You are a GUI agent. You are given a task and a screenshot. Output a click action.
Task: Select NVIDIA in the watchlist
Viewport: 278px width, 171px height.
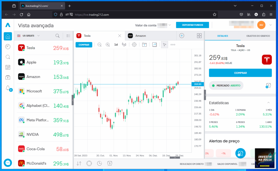pos(43,134)
